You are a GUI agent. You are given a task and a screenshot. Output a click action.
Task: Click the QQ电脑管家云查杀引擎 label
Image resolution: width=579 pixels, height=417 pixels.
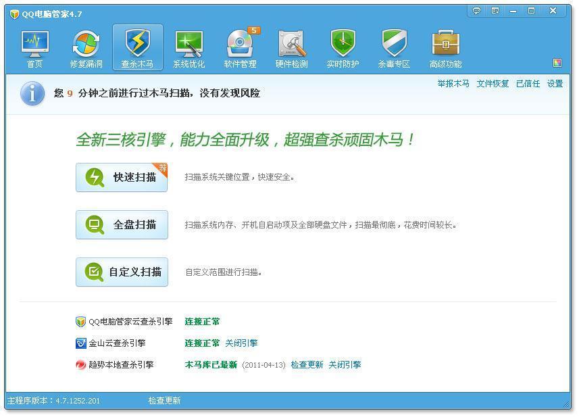tap(130, 322)
